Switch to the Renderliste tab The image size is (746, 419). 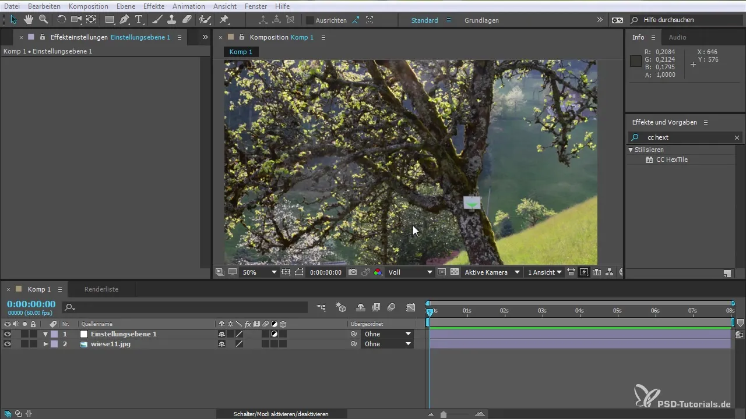pyautogui.click(x=101, y=289)
